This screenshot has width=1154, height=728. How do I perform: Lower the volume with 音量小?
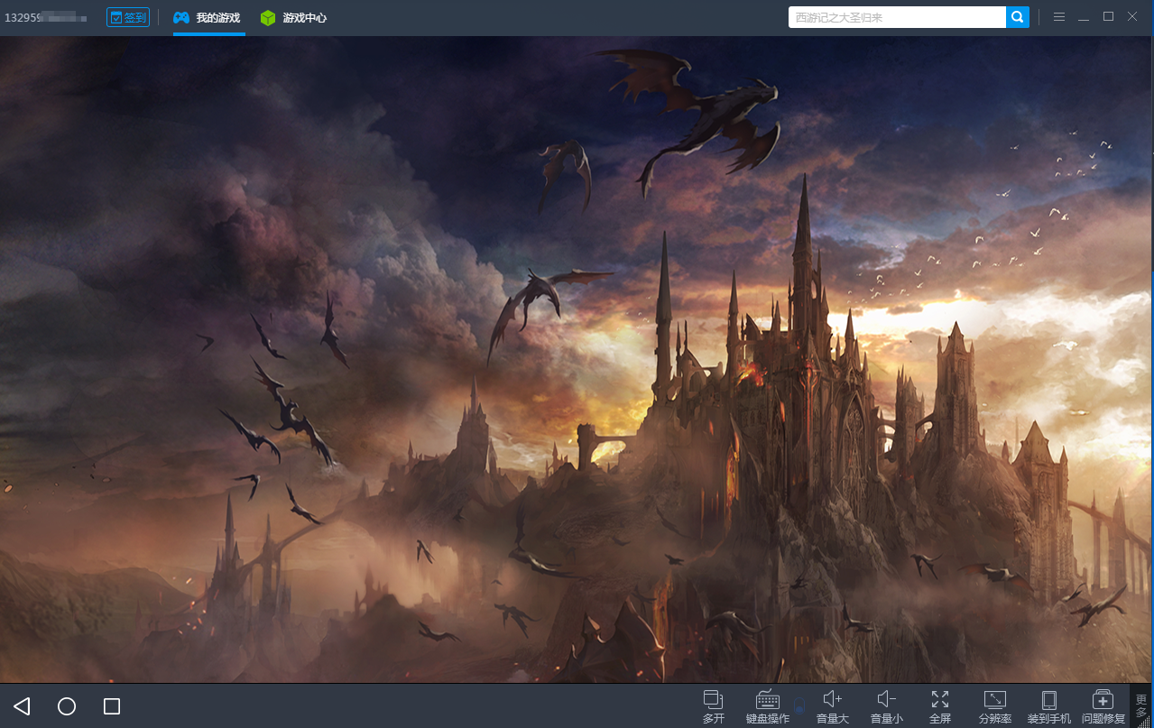[887, 706]
